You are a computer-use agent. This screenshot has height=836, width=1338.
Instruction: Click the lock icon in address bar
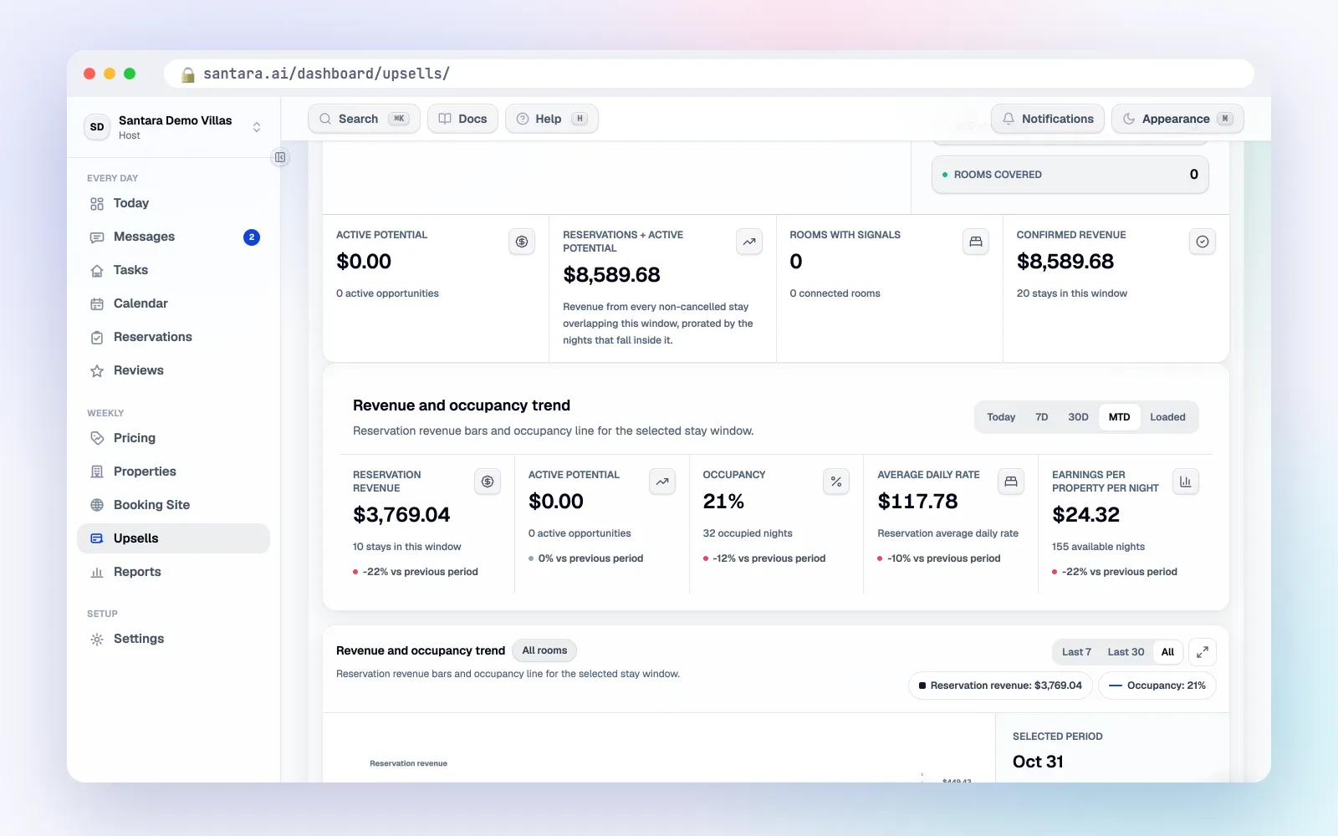pyautogui.click(x=188, y=74)
